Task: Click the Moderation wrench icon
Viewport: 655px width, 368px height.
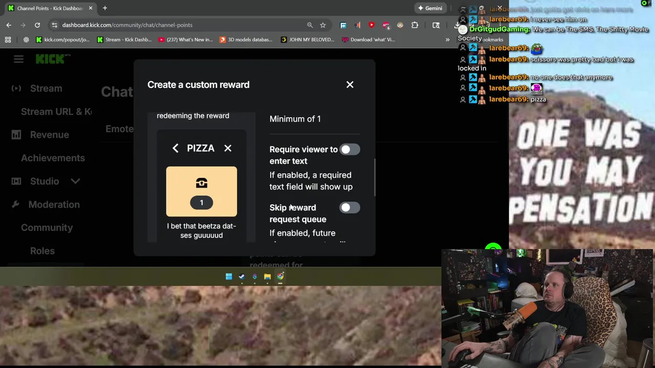Action: [x=15, y=204]
